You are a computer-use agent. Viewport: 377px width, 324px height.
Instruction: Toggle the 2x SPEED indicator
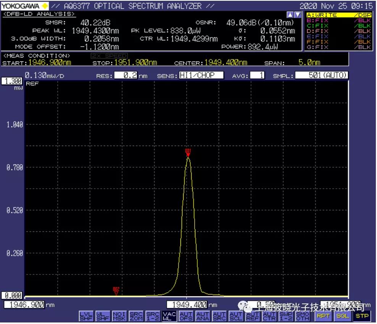pos(109,56)
